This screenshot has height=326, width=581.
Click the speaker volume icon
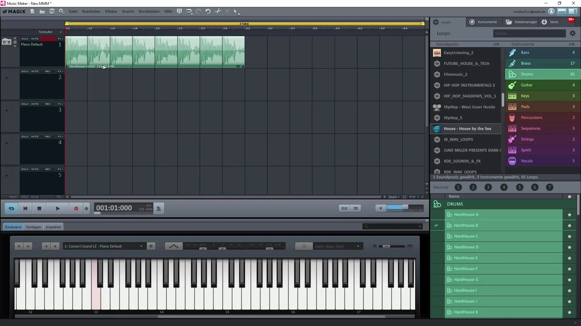click(381, 208)
